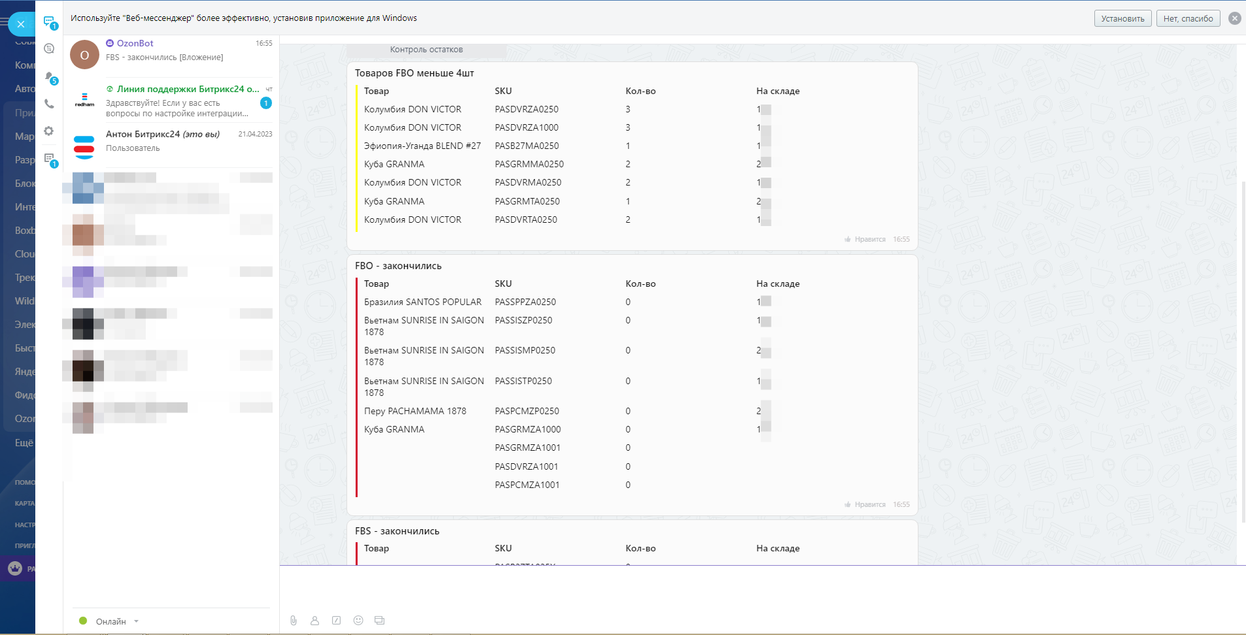The height and width of the screenshot is (635, 1246).
Task: Click the mention user icon below message field
Action: tap(314, 620)
